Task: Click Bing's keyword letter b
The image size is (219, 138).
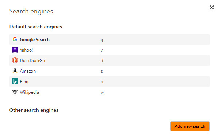Action: click(102, 82)
